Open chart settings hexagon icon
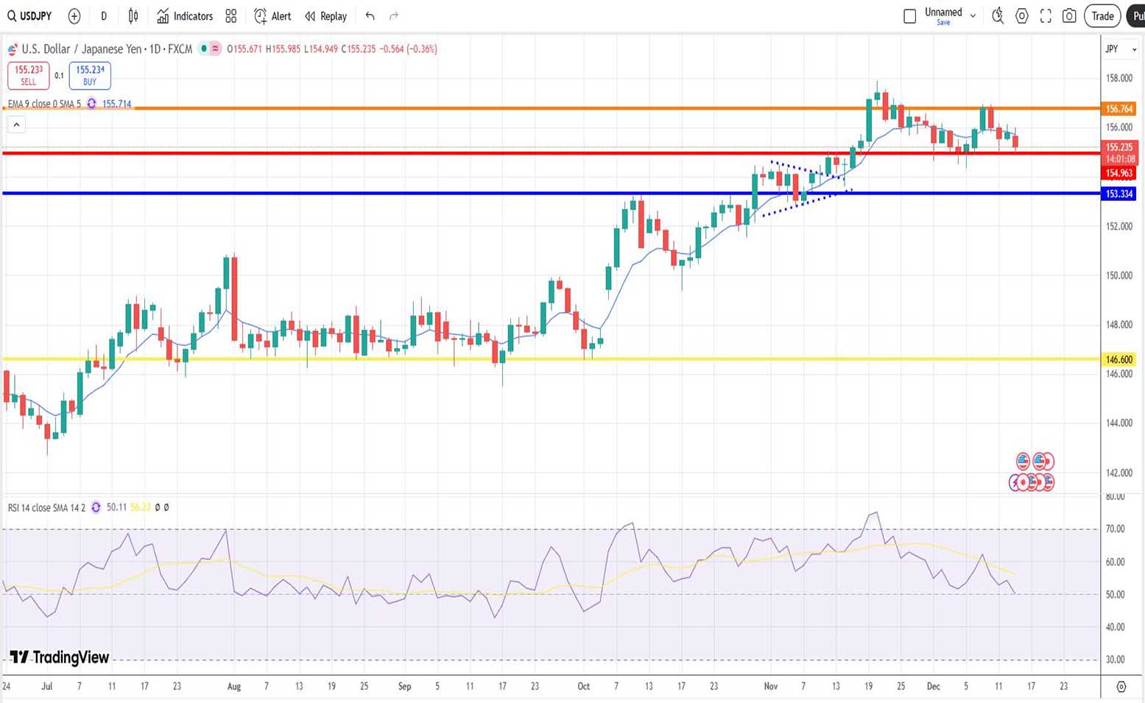 pyautogui.click(x=1021, y=16)
